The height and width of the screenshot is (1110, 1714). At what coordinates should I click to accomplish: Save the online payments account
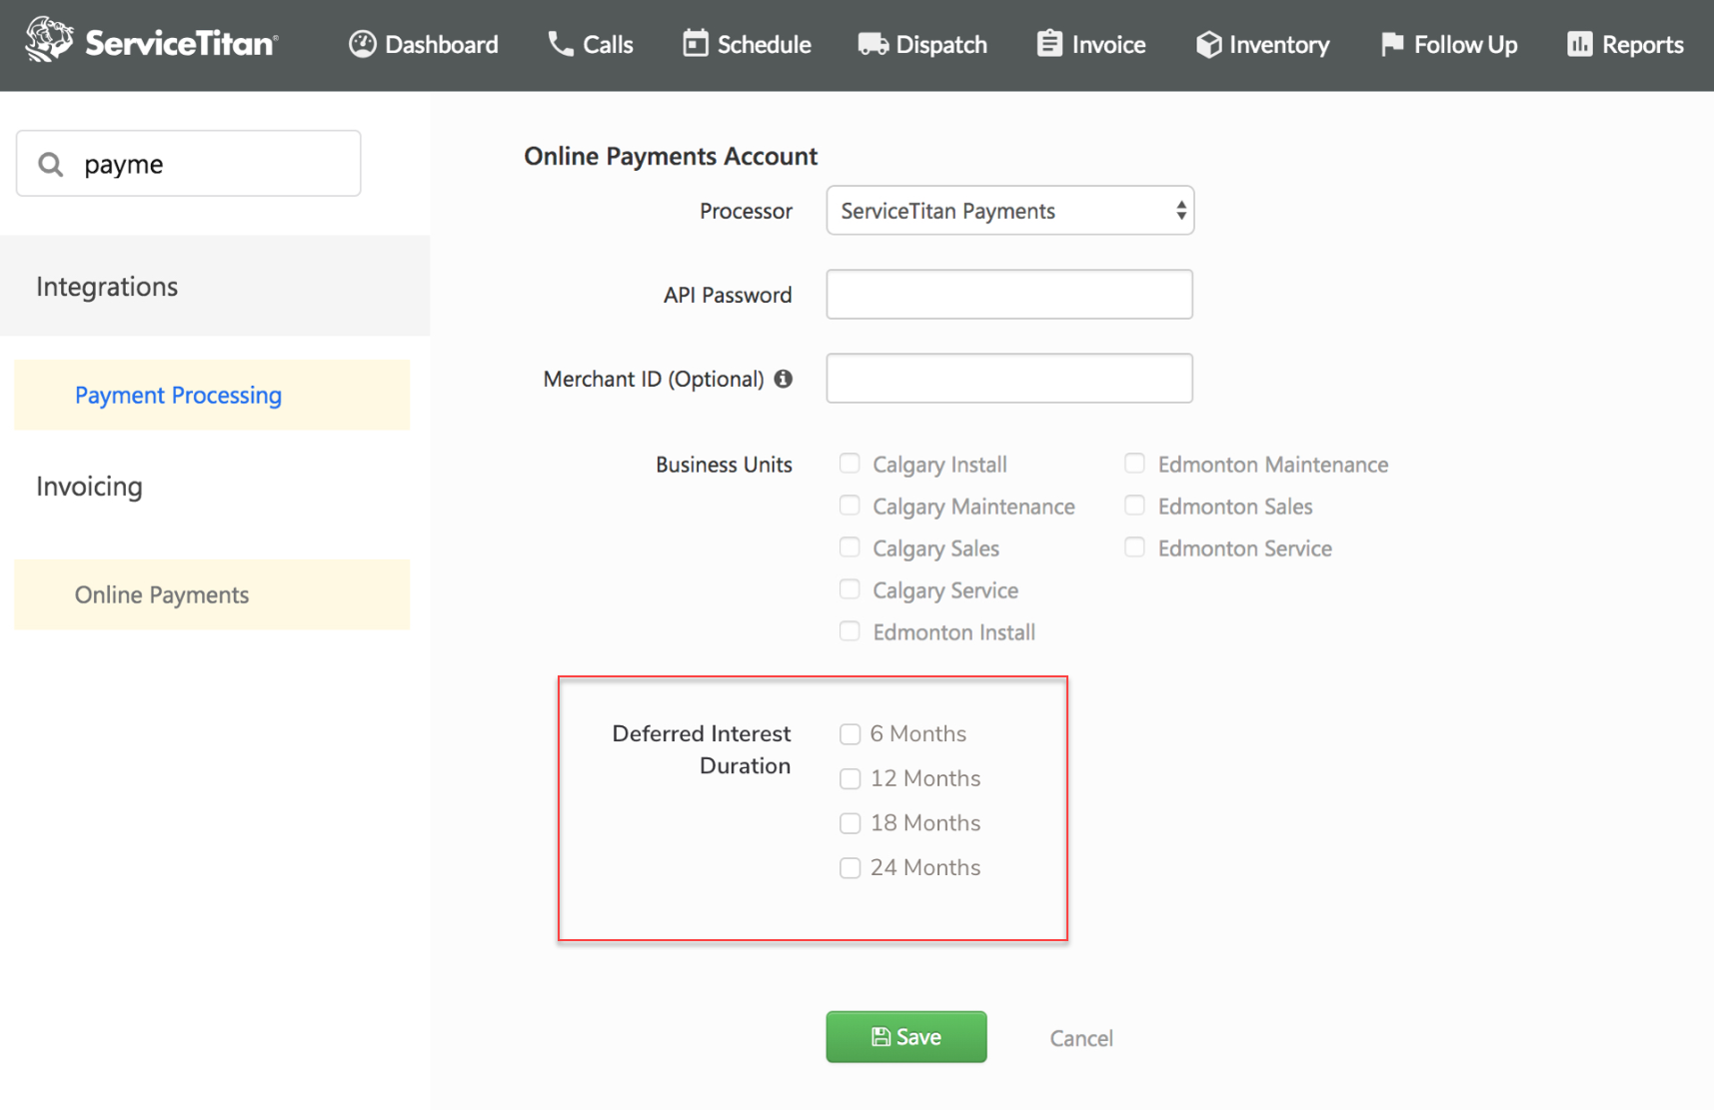[x=906, y=1037]
